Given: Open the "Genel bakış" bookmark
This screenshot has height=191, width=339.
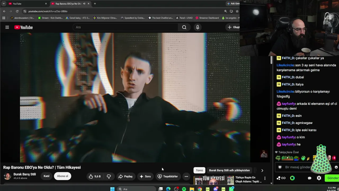Looking at the screenshot, I should pos(78,18).
